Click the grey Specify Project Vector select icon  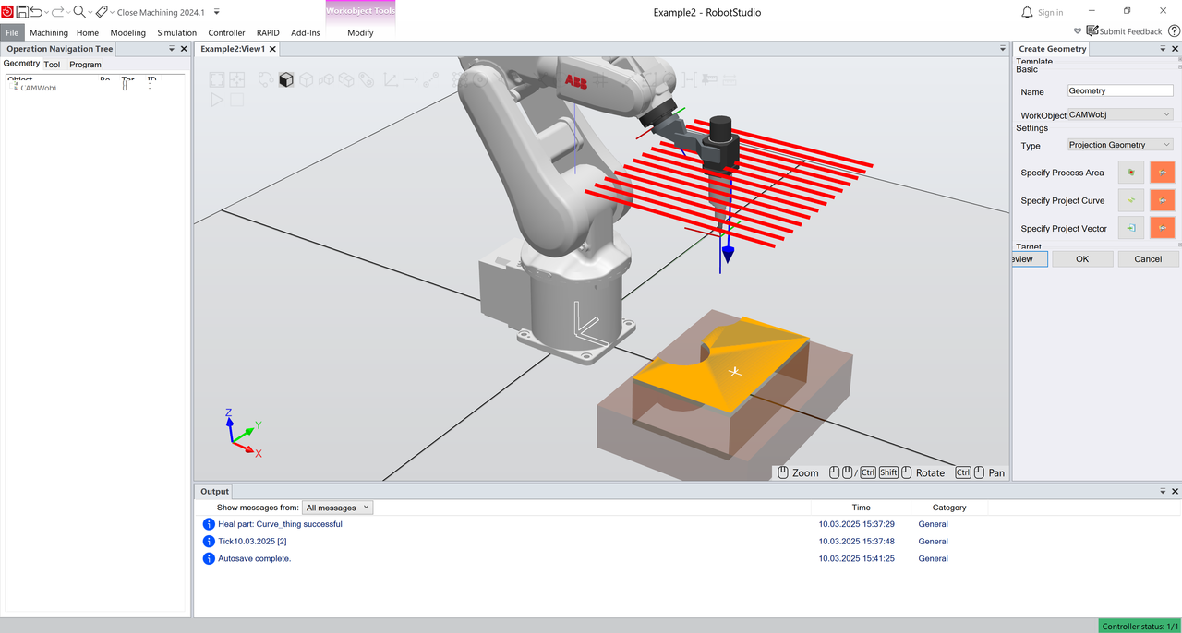click(x=1131, y=228)
